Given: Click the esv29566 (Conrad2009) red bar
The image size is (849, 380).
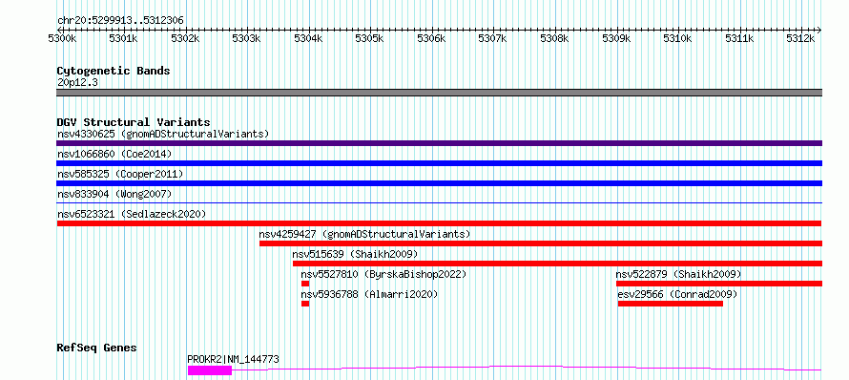Looking at the screenshot, I should click(671, 304).
